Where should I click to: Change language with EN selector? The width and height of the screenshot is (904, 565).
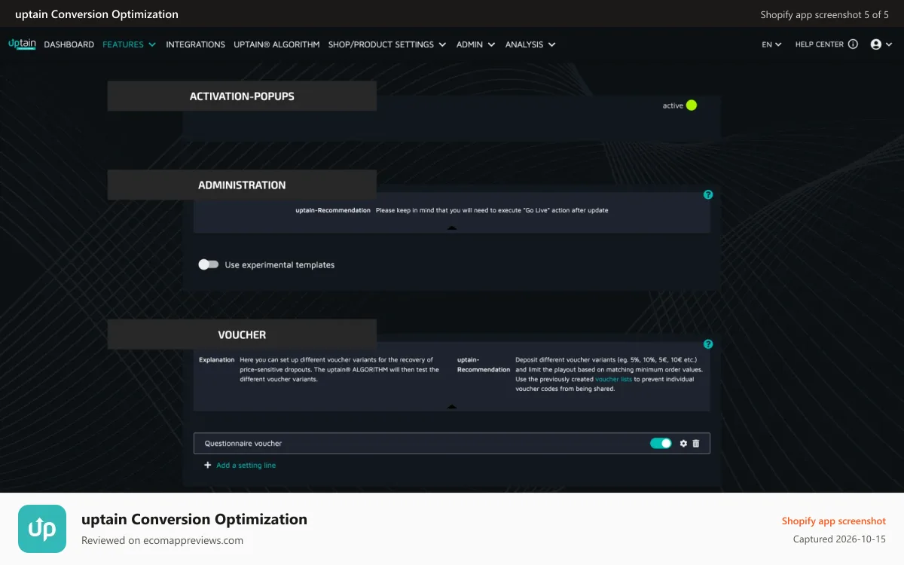pos(771,44)
